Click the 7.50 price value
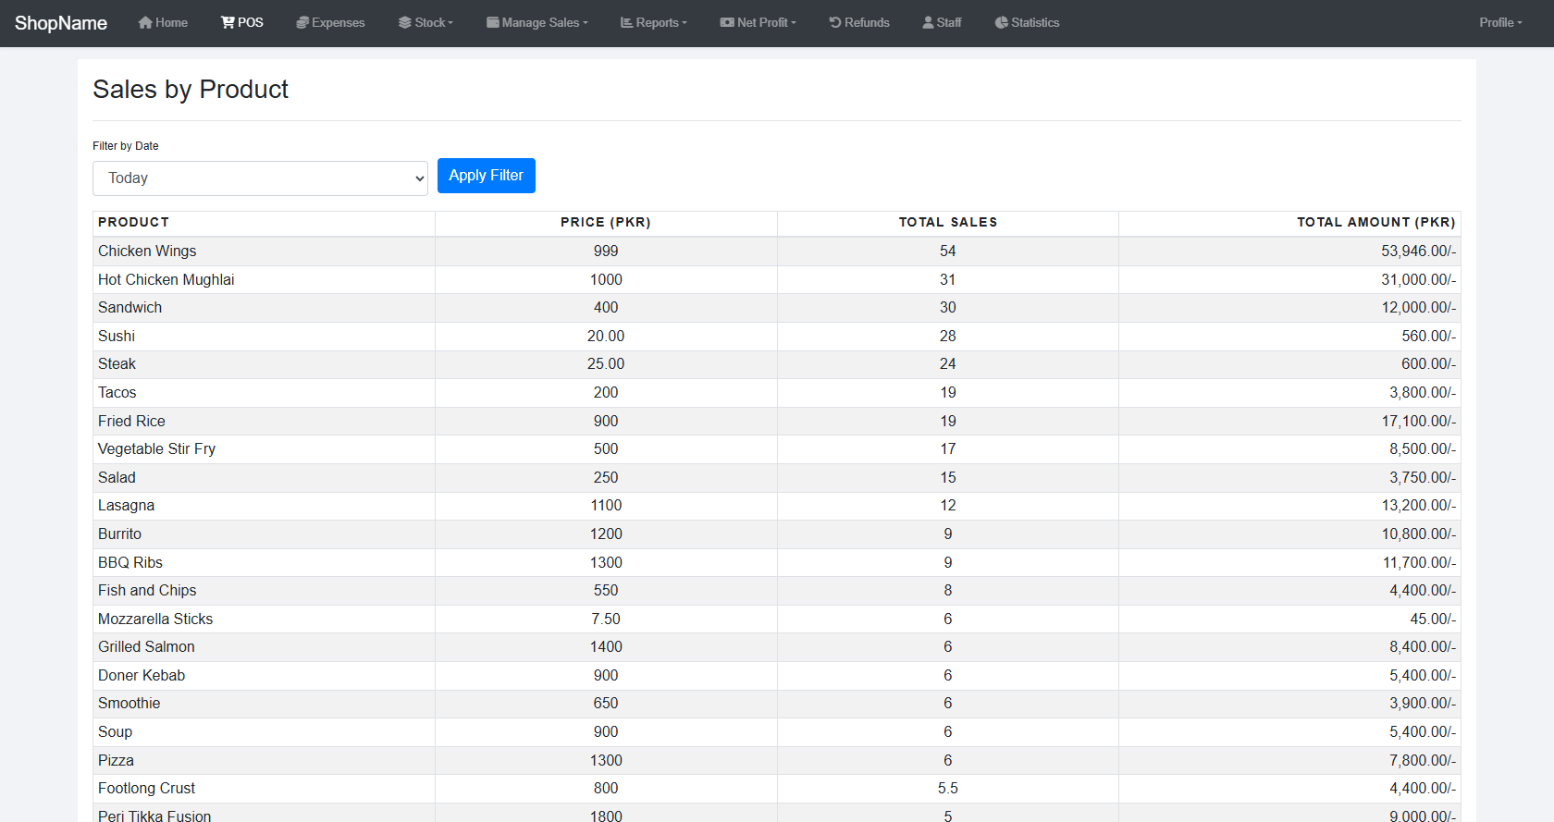Screen dimensions: 1554x822 [x=606, y=619]
